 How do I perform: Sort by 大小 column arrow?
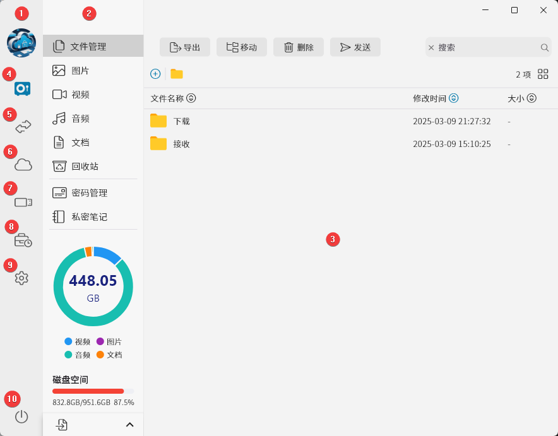point(531,98)
